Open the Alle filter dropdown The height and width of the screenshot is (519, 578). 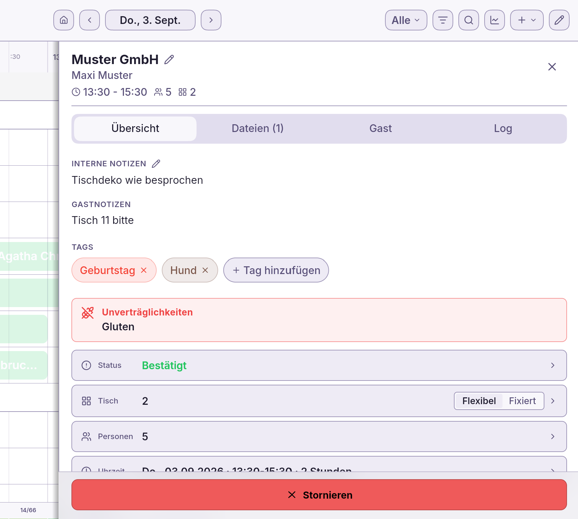pyautogui.click(x=406, y=20)
